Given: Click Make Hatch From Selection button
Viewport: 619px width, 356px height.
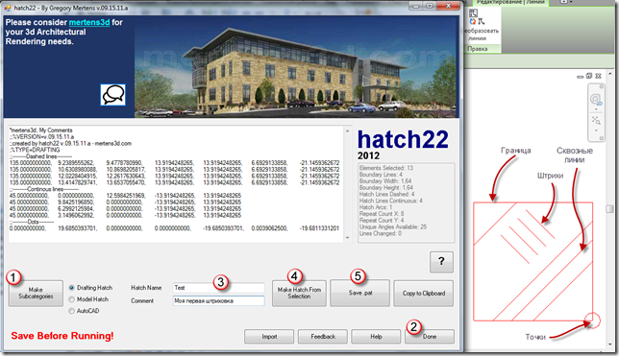Looking at the screenshot, I should pos(299,293).
